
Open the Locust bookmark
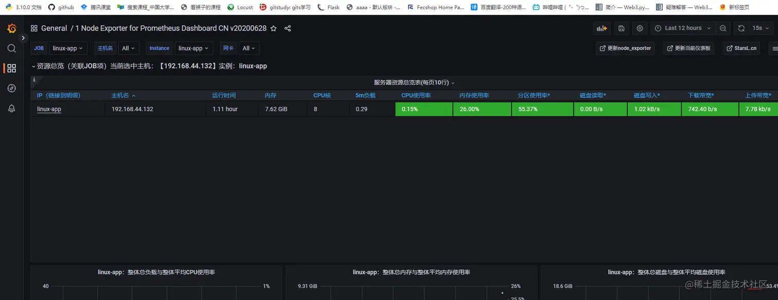pyautogui.click(x=240, y=7)
